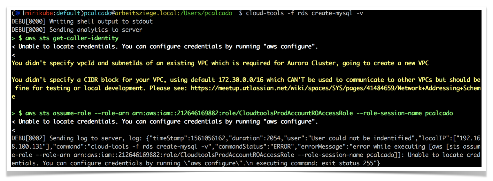The width and height of the screenshot is (493, 181).
Task: Click the "Unable to locate credentials" line below get-caller-identity
Action: [x=165, y=47]
